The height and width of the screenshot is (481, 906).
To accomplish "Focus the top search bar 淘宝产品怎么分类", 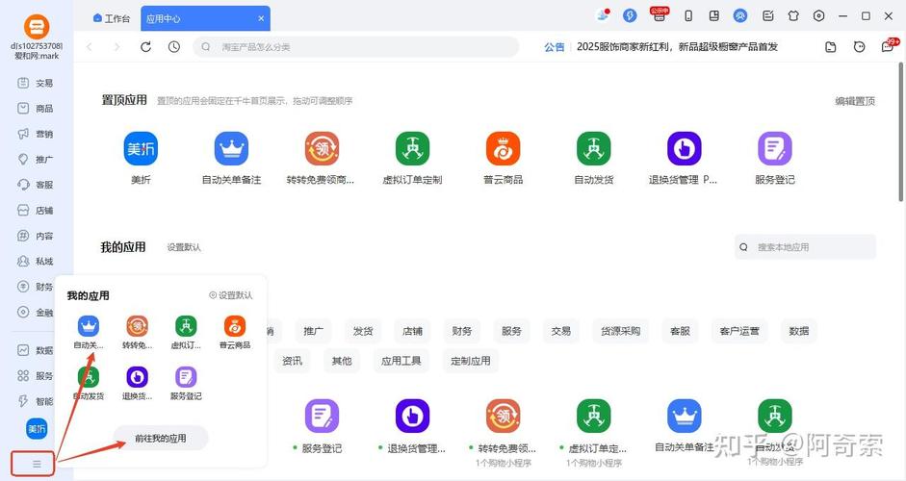I will 356,47.
